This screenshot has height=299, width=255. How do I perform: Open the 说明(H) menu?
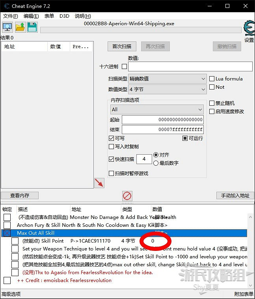coord(83,16)
